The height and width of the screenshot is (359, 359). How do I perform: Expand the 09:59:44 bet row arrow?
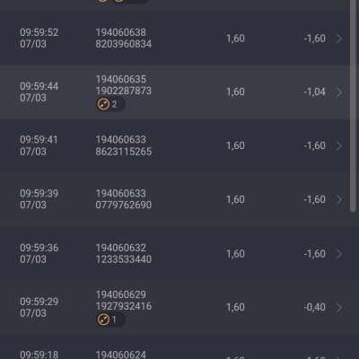339,92
